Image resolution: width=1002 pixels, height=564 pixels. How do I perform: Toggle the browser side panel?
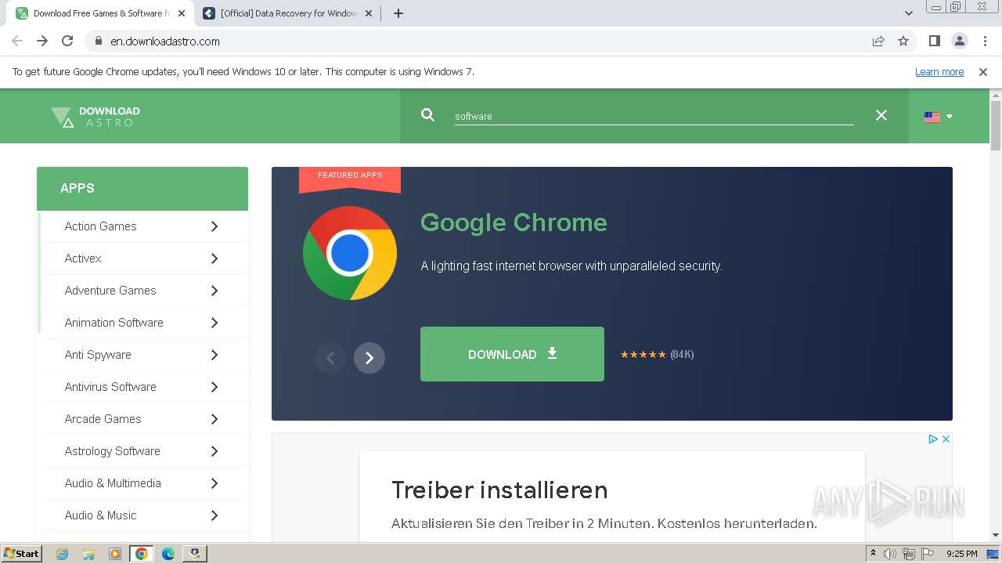tap(935, 41)
